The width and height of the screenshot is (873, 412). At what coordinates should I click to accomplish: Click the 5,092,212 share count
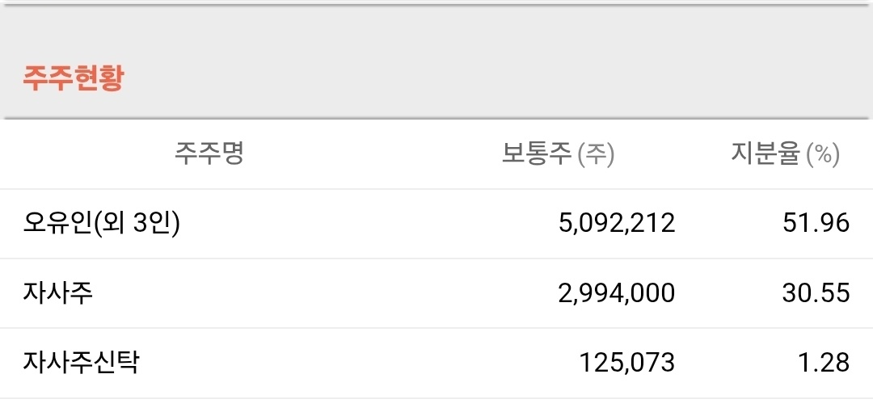click(616, 223)
